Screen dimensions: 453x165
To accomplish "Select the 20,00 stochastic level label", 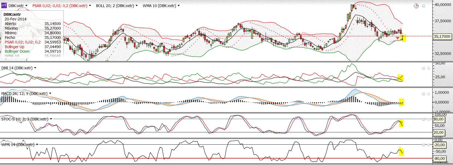I will (439, 132).
